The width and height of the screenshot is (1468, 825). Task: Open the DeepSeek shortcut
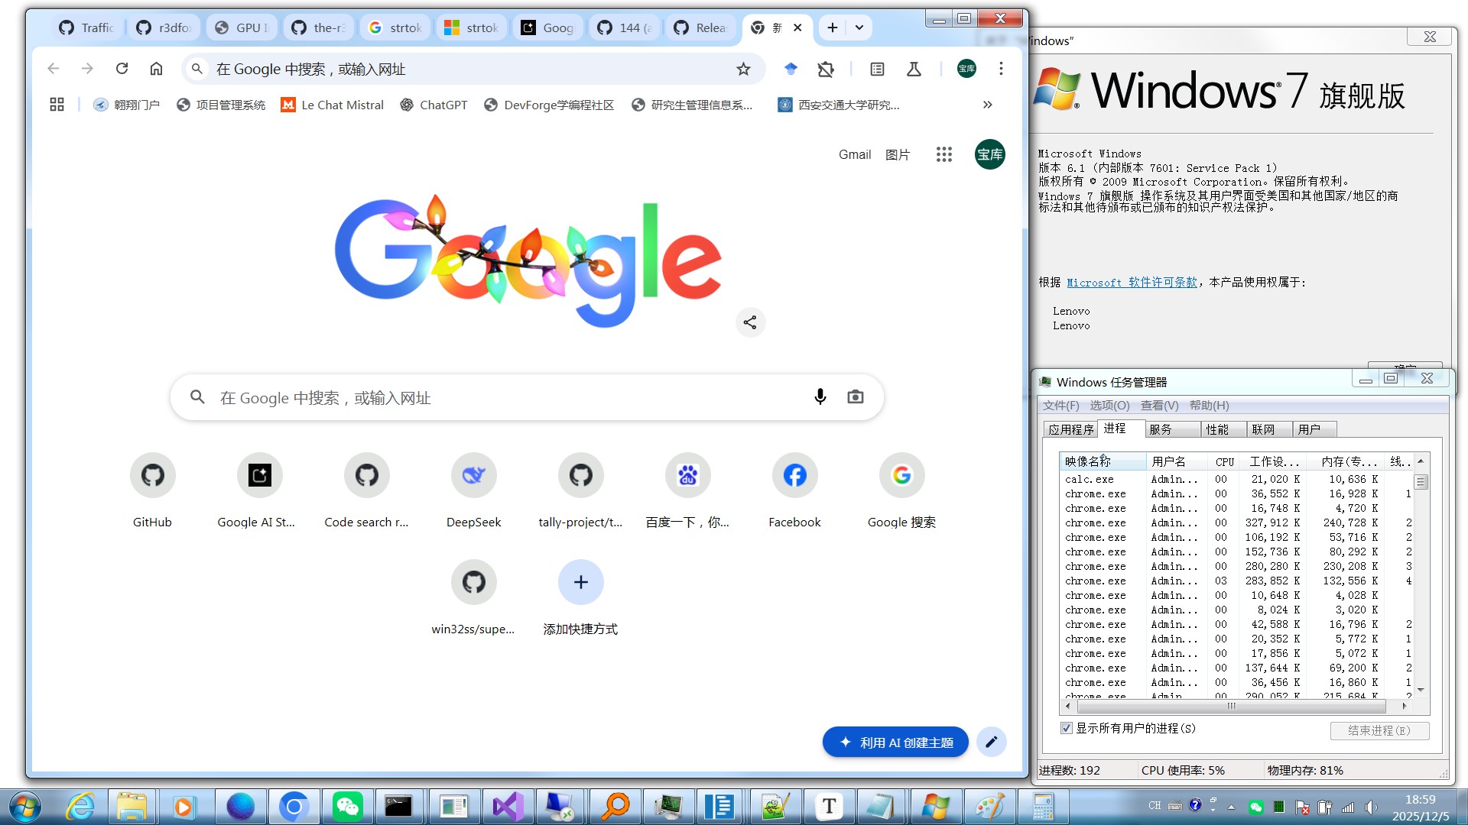(473, 476)
